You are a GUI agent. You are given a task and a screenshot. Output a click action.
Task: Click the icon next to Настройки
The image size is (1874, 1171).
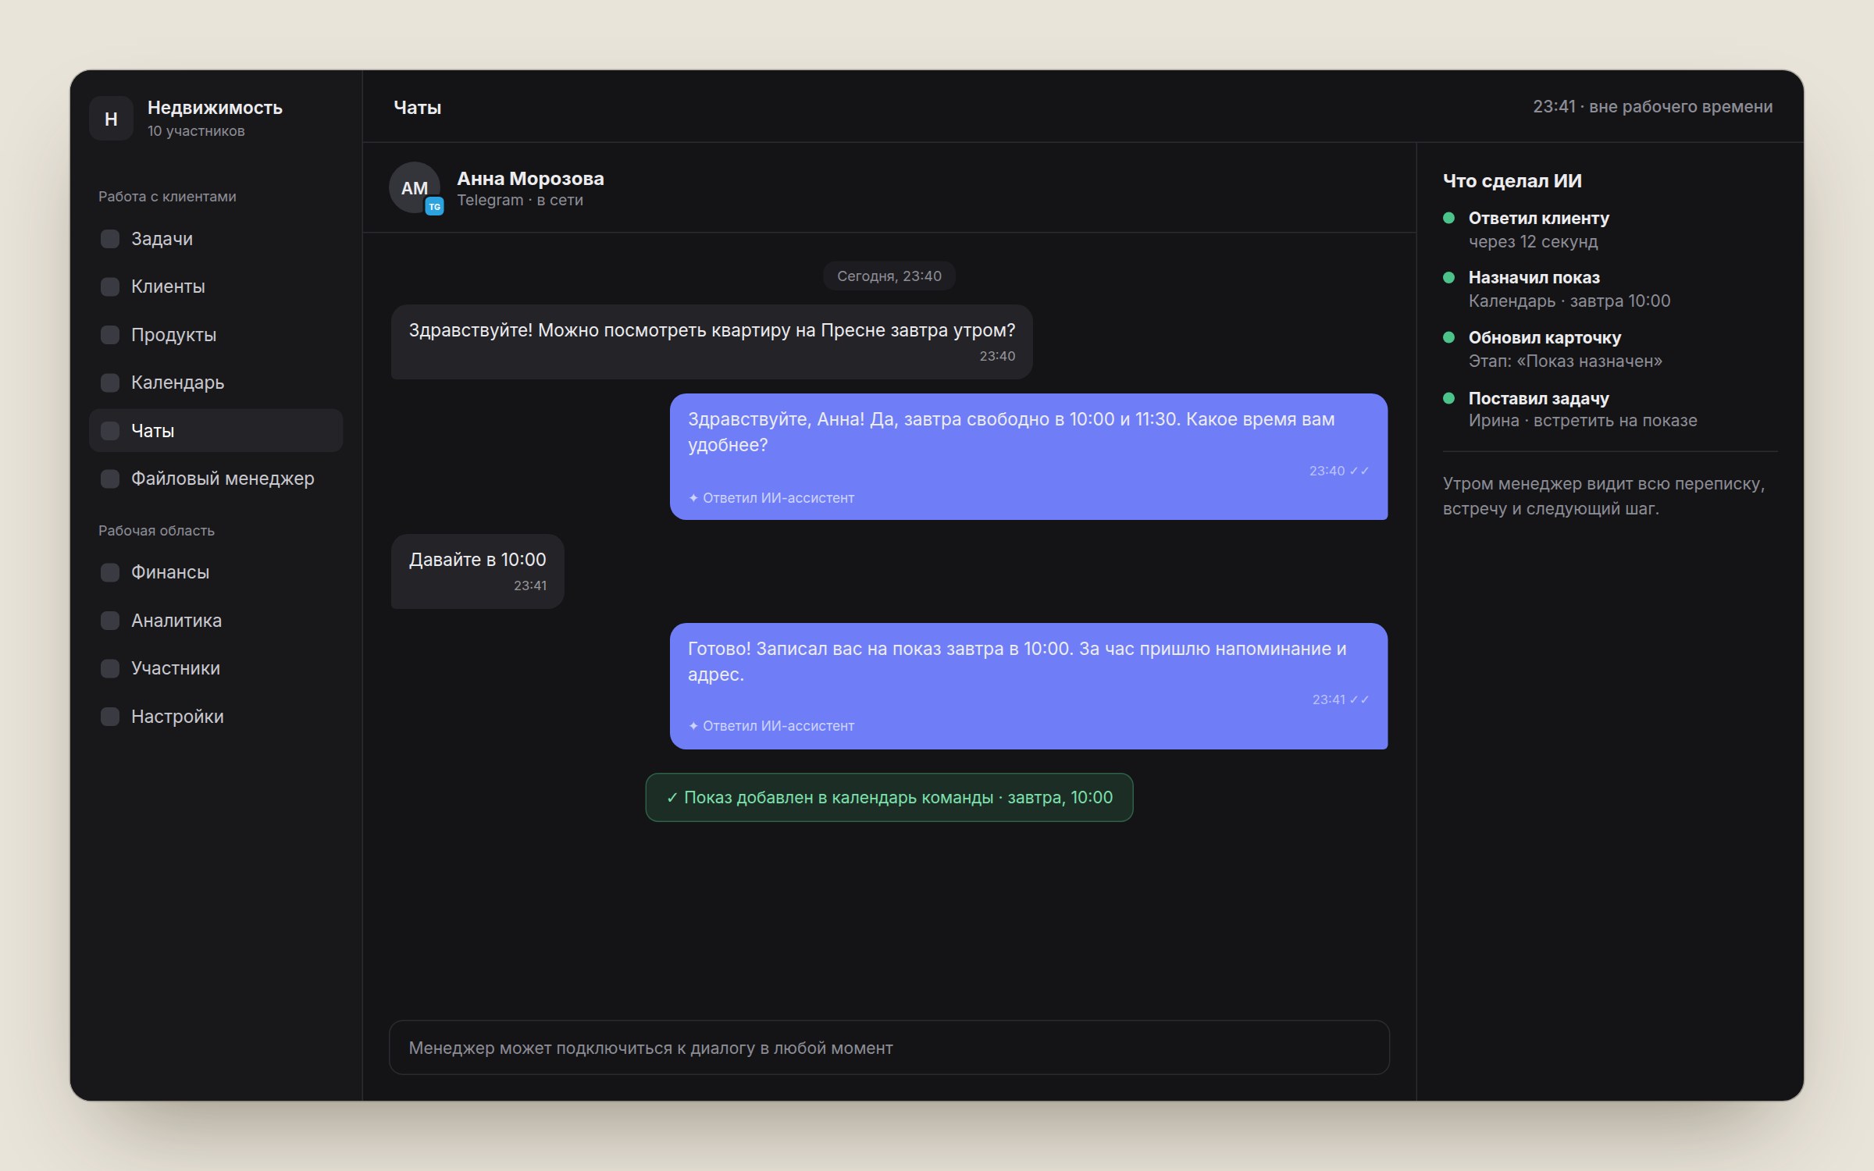tap(110, 717)
